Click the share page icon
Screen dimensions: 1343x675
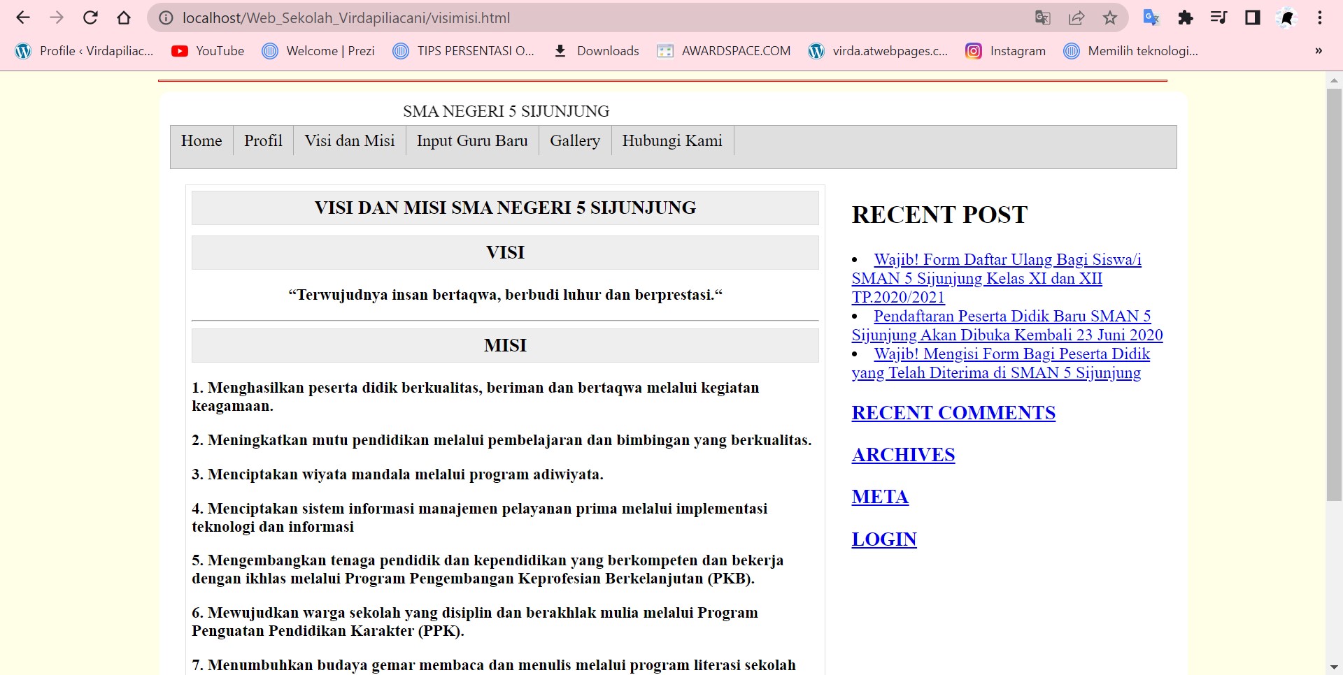(1076, 18)
